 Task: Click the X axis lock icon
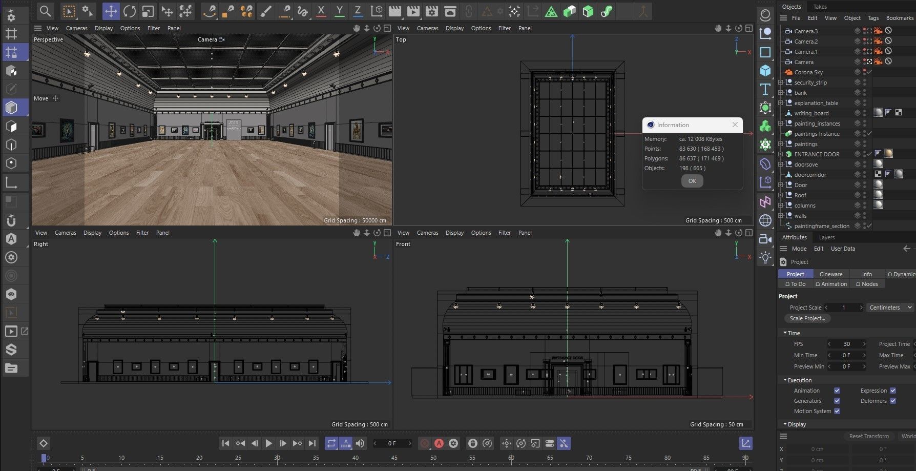click(321, 11)
